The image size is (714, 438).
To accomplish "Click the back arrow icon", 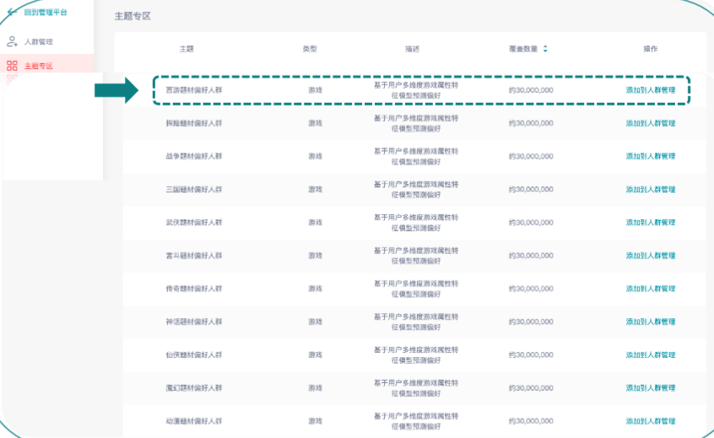I will [x=12, y=12].
